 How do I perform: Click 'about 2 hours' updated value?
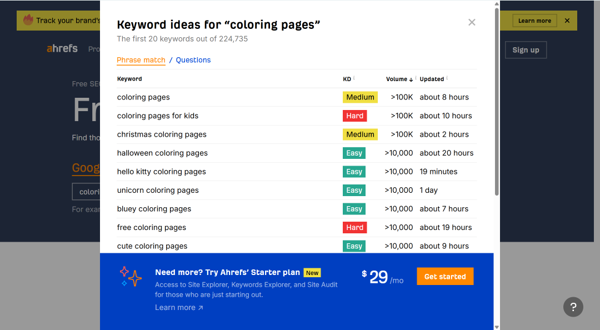point(444,134)
